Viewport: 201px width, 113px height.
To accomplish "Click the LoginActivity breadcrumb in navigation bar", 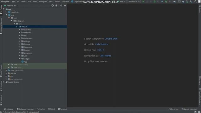I will pos(77,2).
